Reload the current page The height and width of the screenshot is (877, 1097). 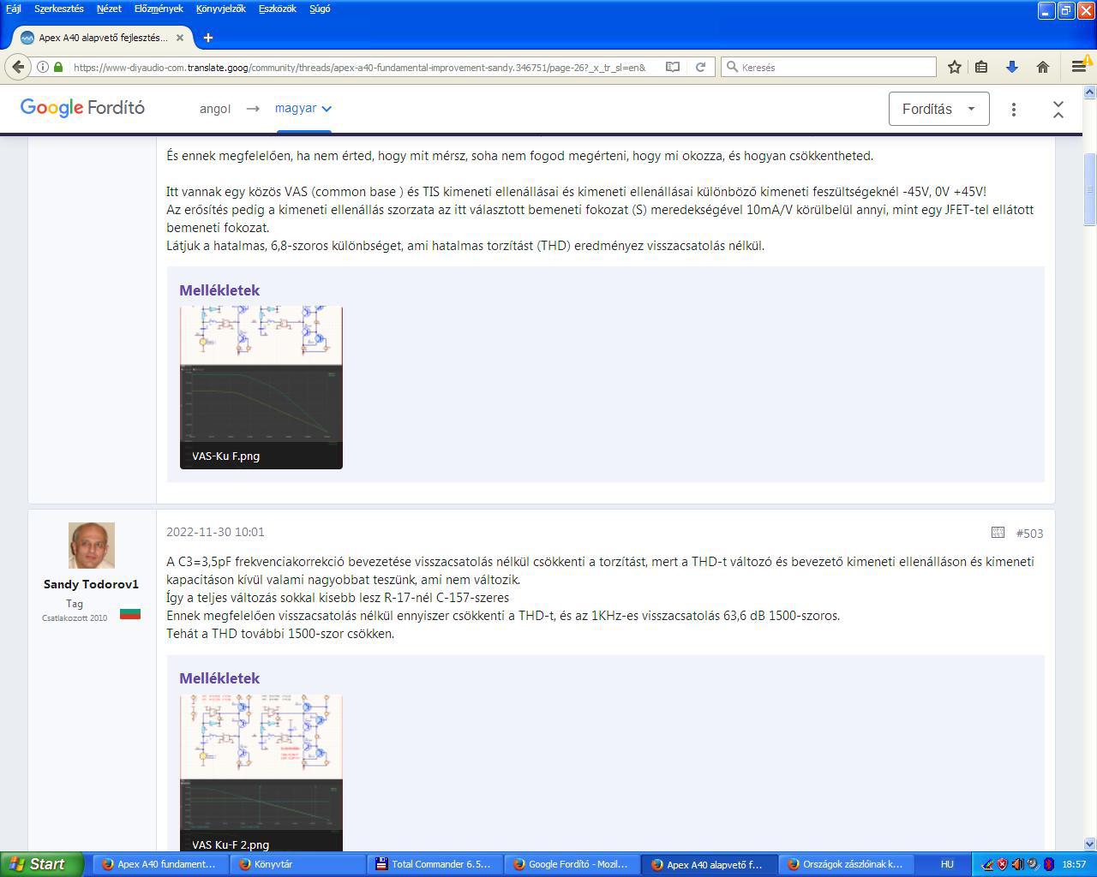700,67
